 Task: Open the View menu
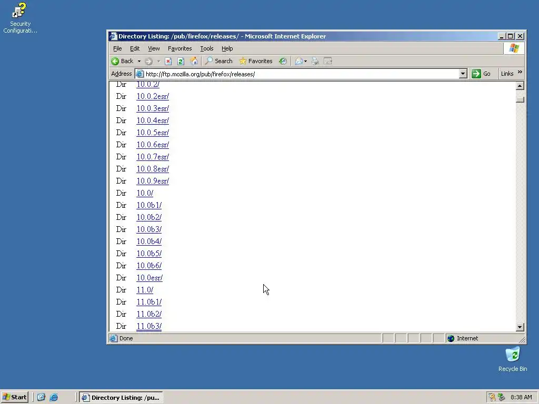click(x=154, y=48)
